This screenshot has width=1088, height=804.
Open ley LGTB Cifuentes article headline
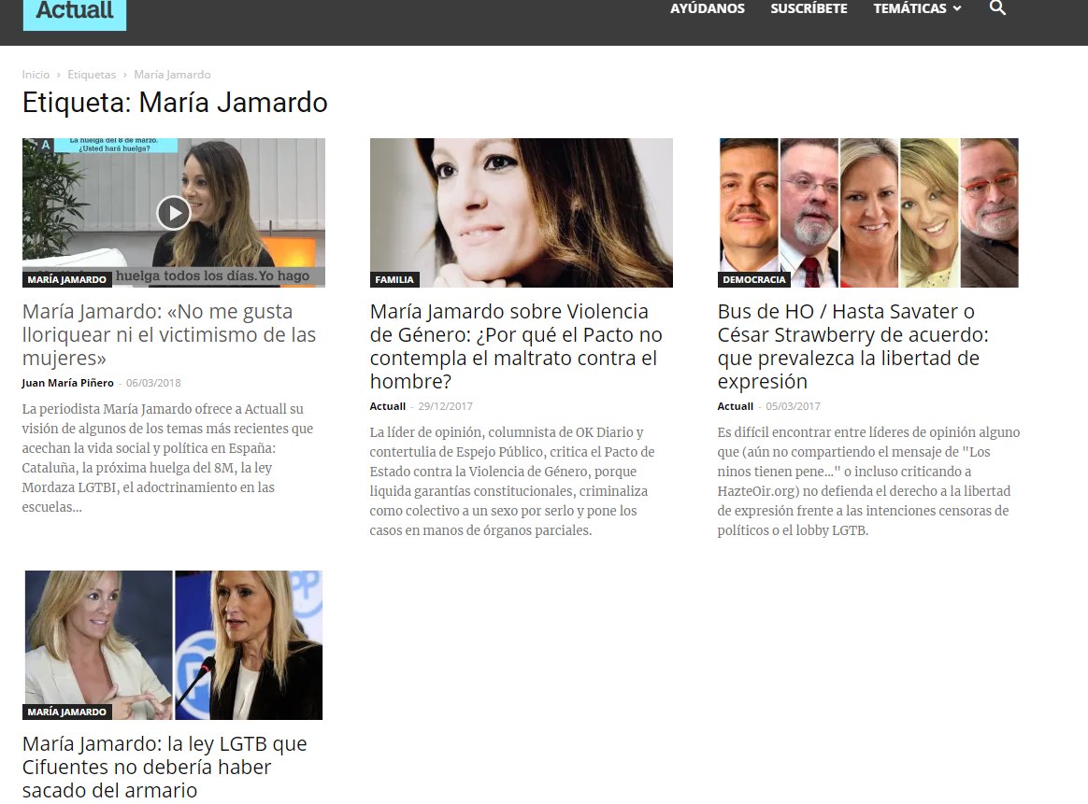(165, 767)
